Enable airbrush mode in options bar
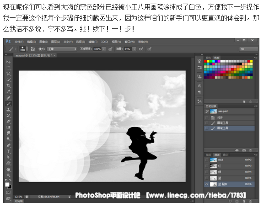 [x=141, y=49]
